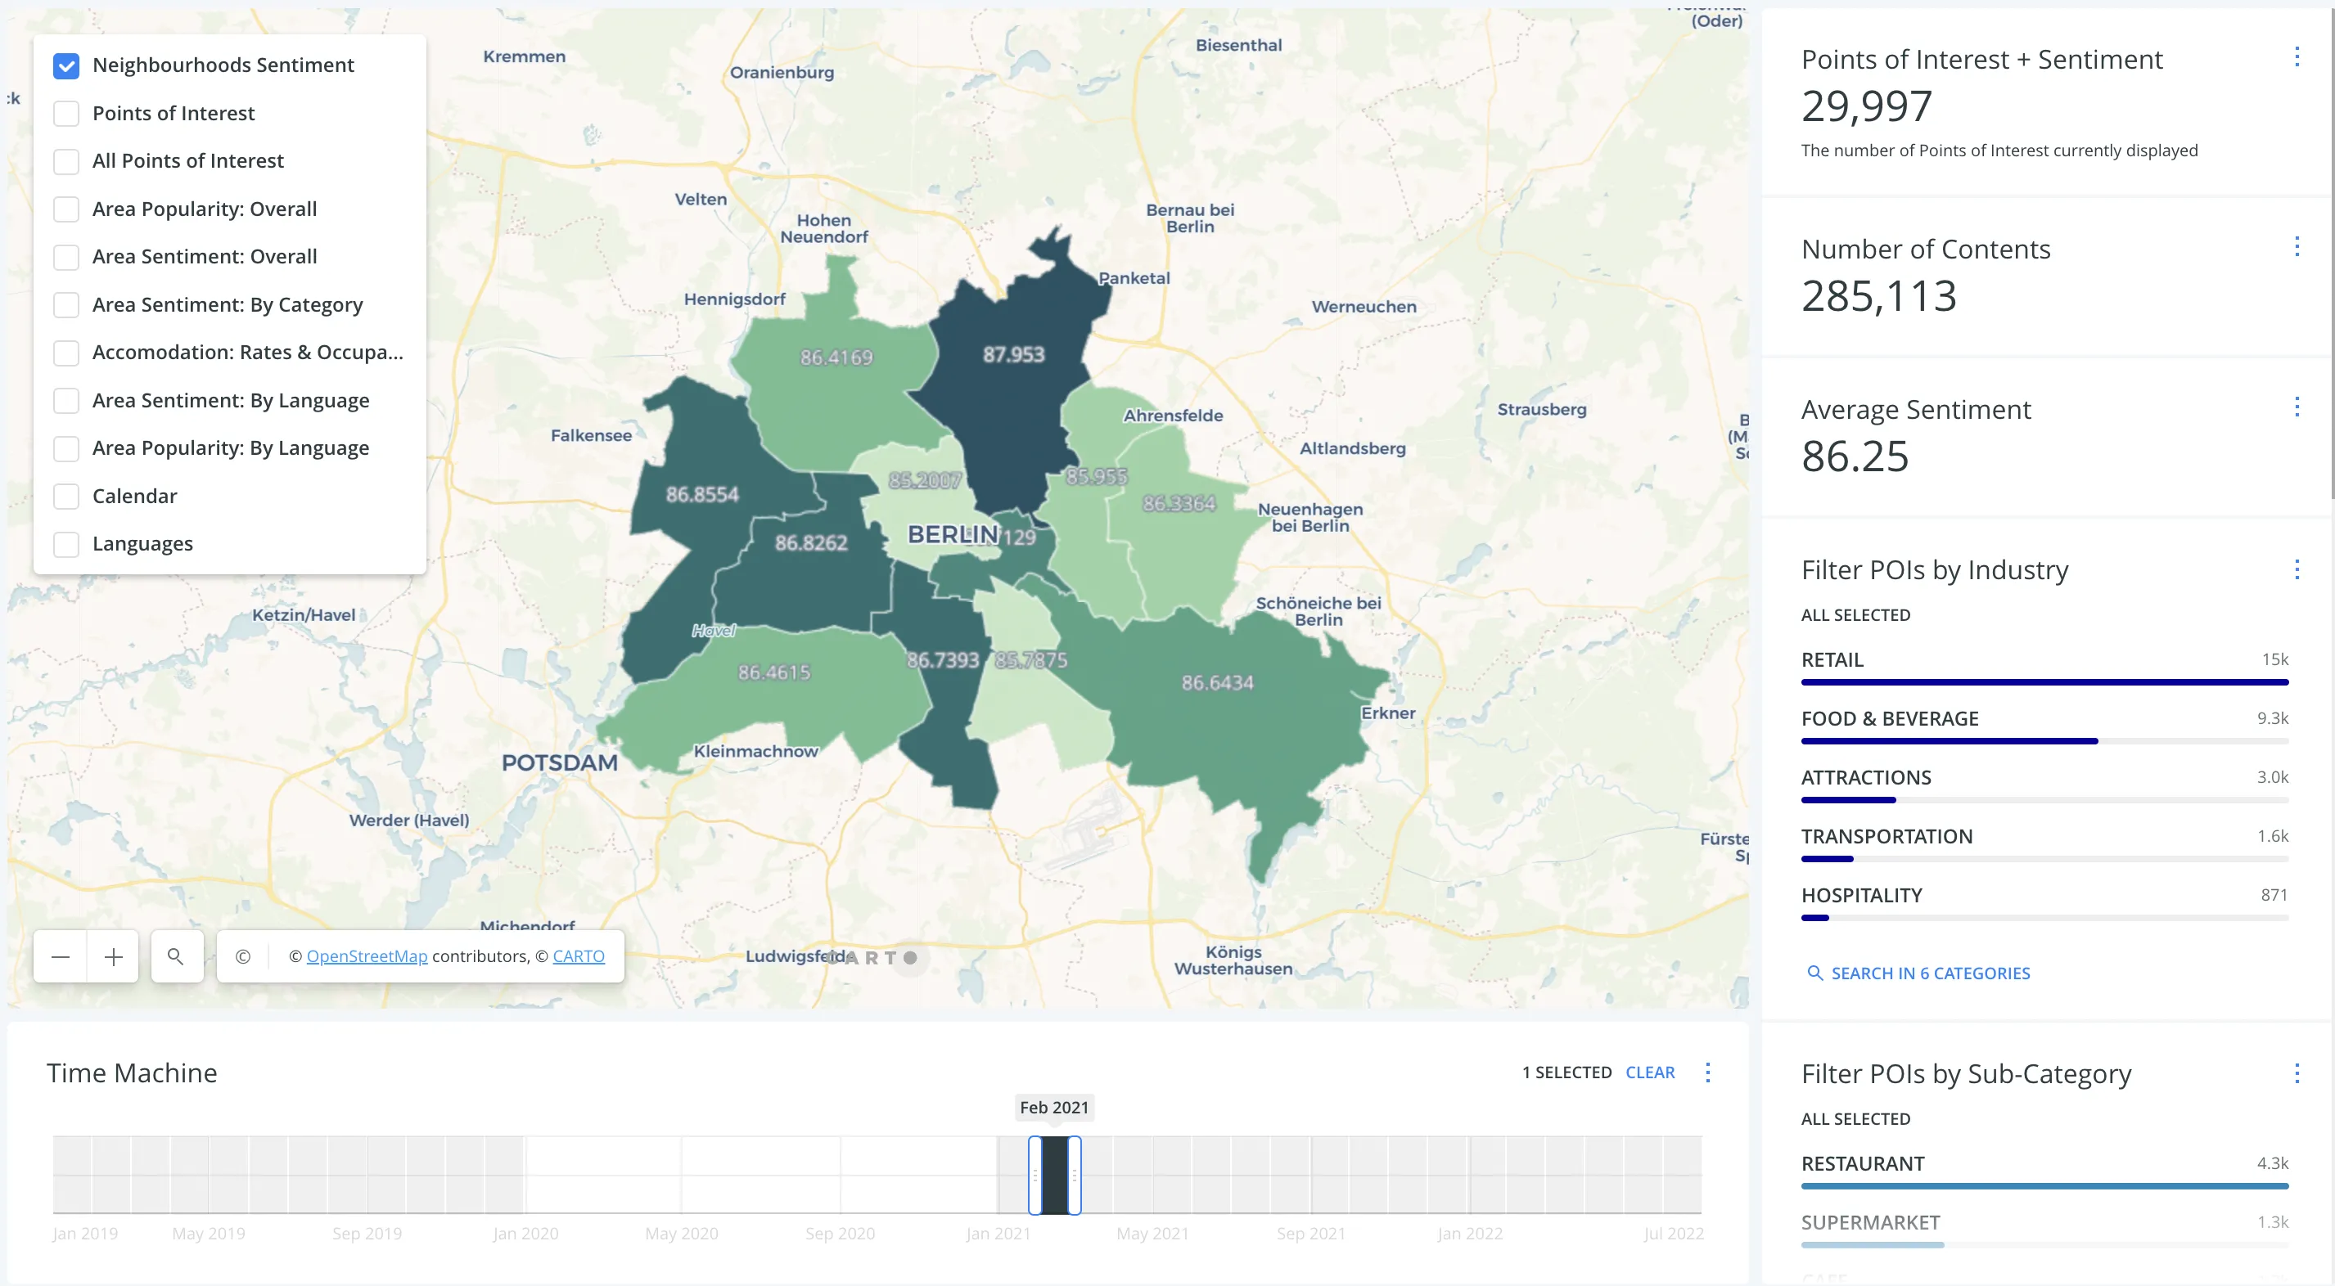Open Filter POIs by Sub-Category options menu
2335x1286 pixels.
(x=2296, y=1074)
